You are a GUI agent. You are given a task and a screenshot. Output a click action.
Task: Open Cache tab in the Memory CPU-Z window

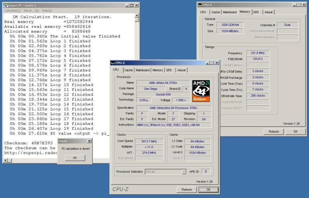coord(216,12)
